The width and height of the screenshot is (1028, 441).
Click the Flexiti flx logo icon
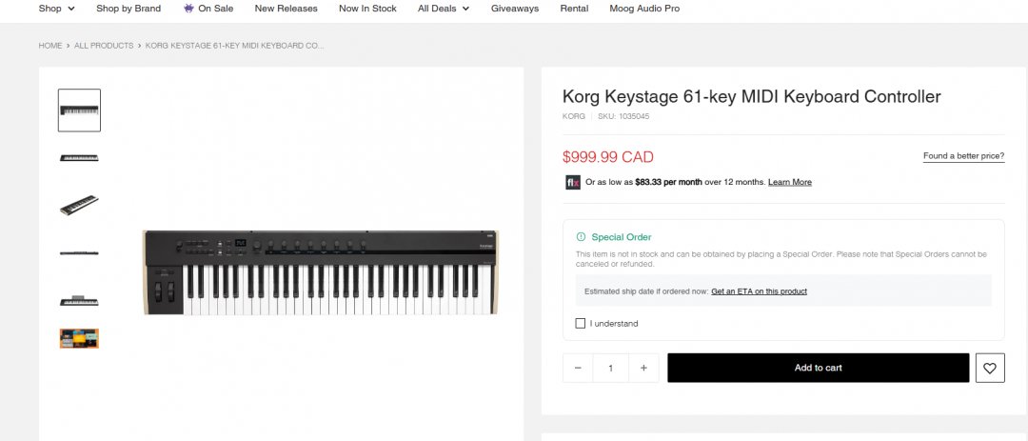573,183
